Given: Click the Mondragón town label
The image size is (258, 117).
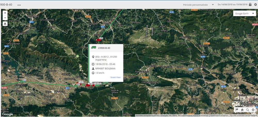Looking at the screenshot, I should pyautogui.click(x=33, y=16).
